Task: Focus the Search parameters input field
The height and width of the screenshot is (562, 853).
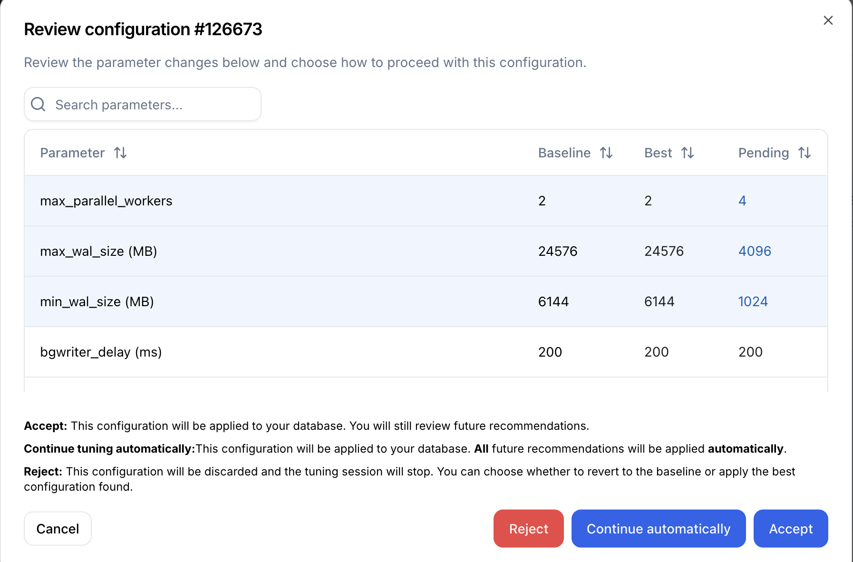Action: [152, 105]
